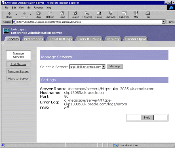Screen dimensions: 175x148
Task: Select the Servers tab
Action: coord(12,39)
